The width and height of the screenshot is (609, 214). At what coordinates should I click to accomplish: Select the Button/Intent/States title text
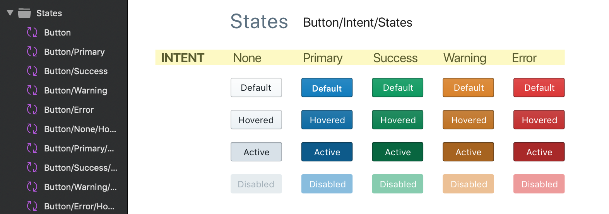click(x=358, y=22)
